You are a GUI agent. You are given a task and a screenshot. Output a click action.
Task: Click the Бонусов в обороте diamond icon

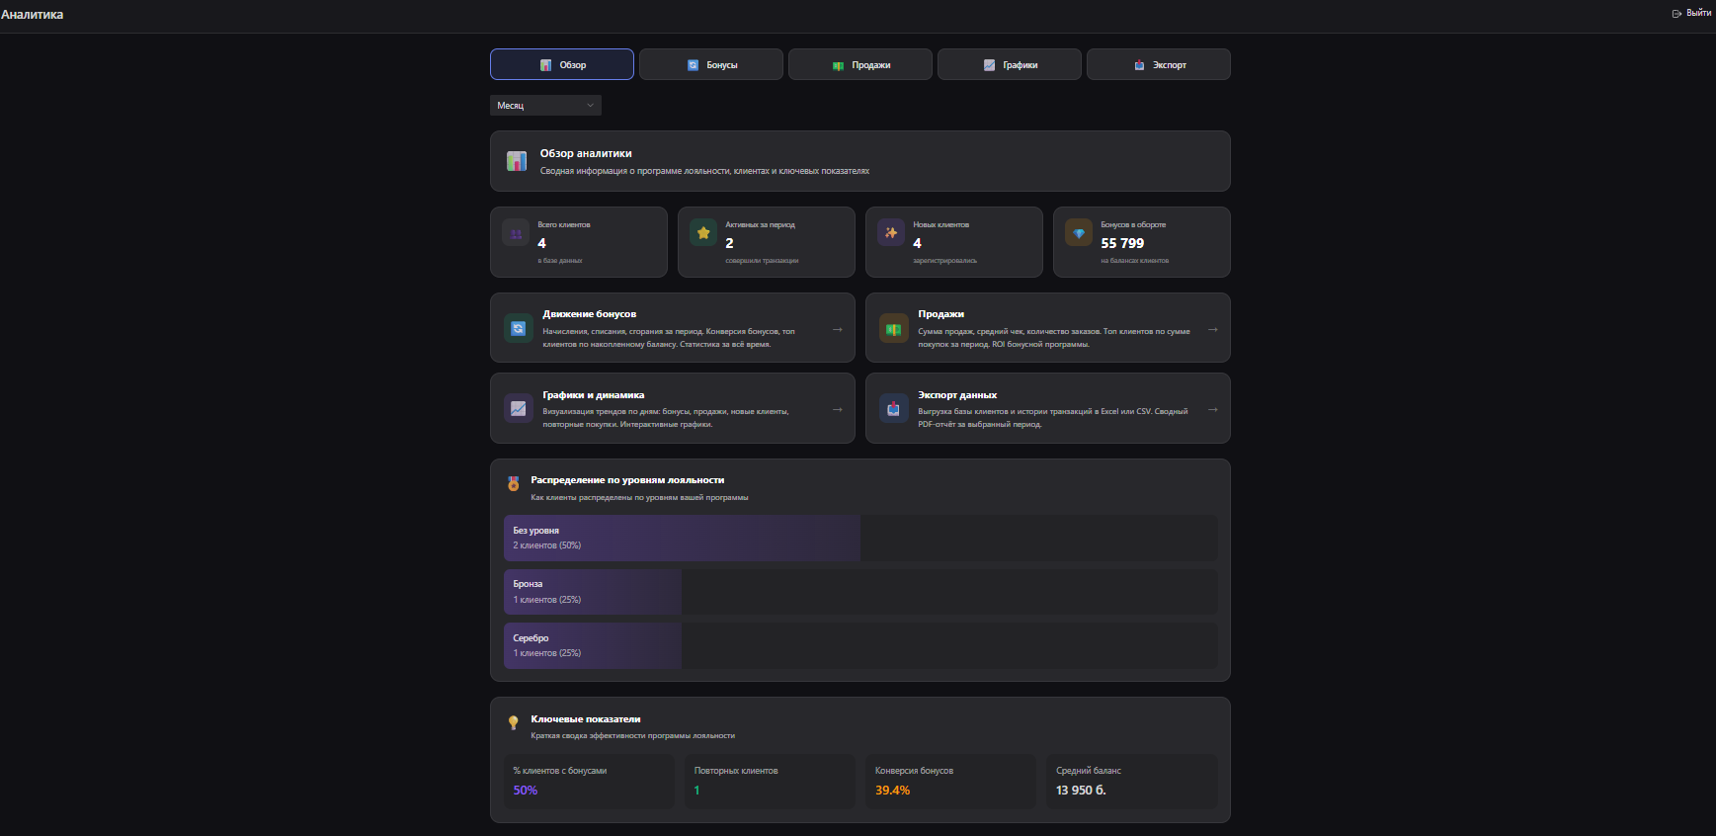click(x=1079, y=233)
